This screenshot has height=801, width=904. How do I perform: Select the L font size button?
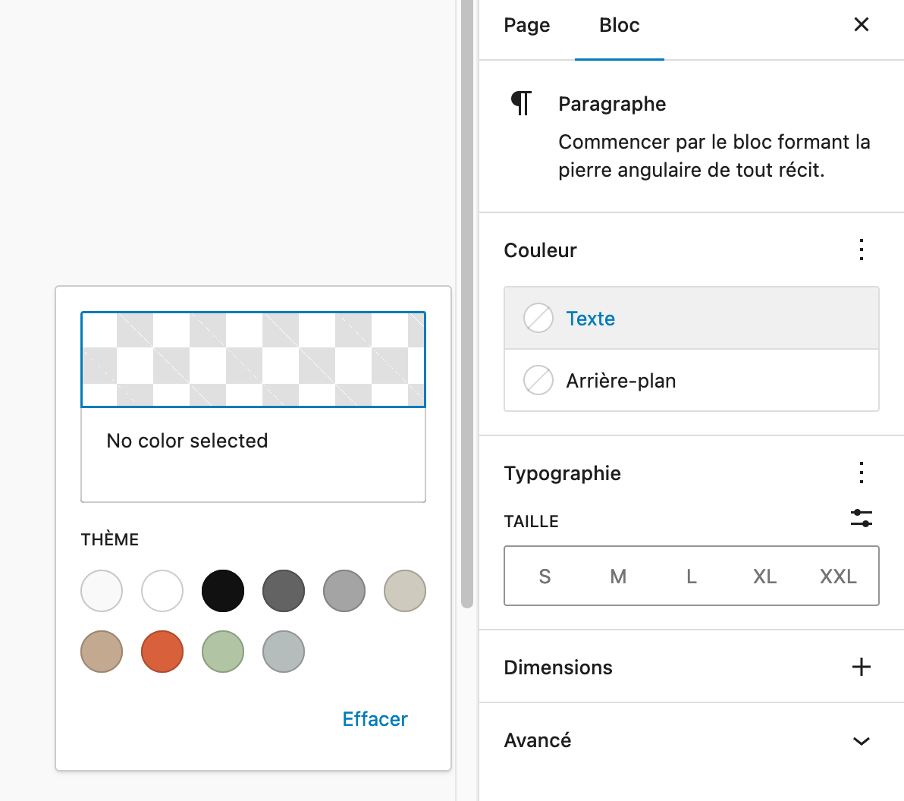click(x=691, y=576)
